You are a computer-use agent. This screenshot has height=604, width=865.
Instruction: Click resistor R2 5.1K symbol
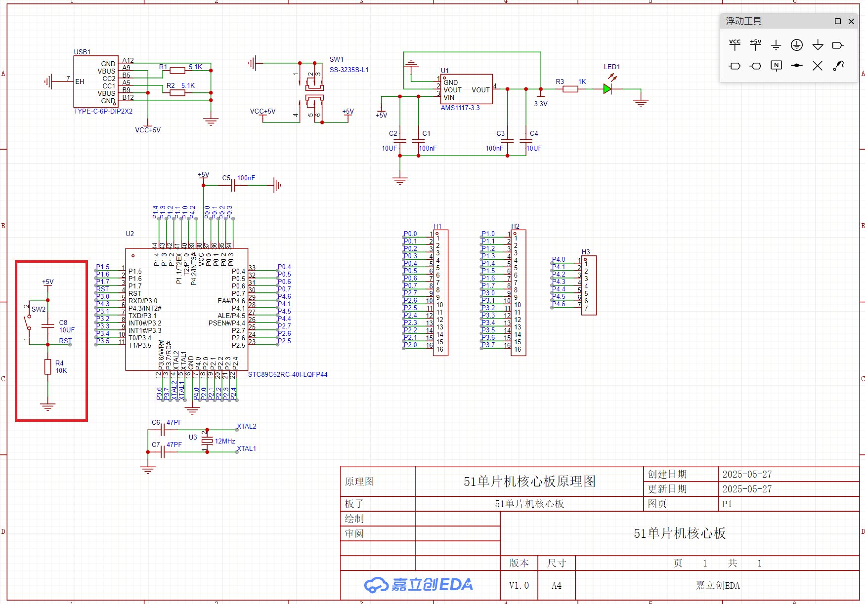pyautogui.click(x=177, y=93)
